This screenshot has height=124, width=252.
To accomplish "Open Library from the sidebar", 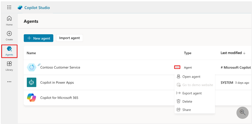I will pos(9,66).
